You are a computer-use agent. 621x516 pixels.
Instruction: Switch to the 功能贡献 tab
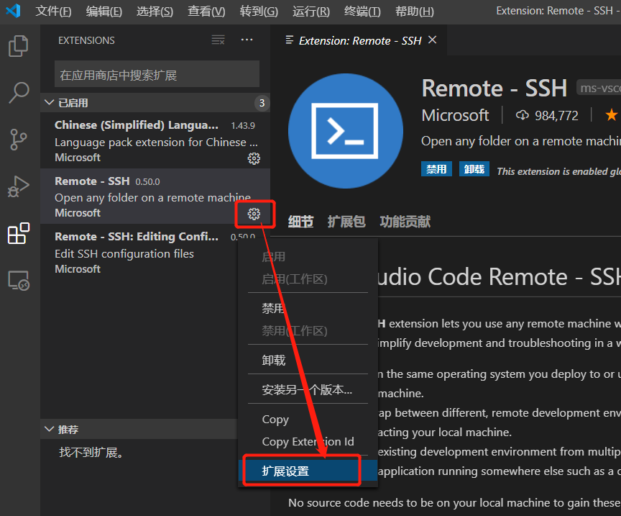(x=405, y=222)
